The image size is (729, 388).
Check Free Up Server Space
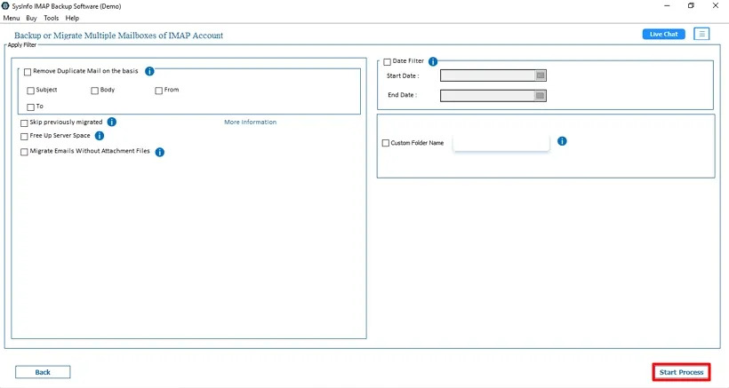[24, 137]
